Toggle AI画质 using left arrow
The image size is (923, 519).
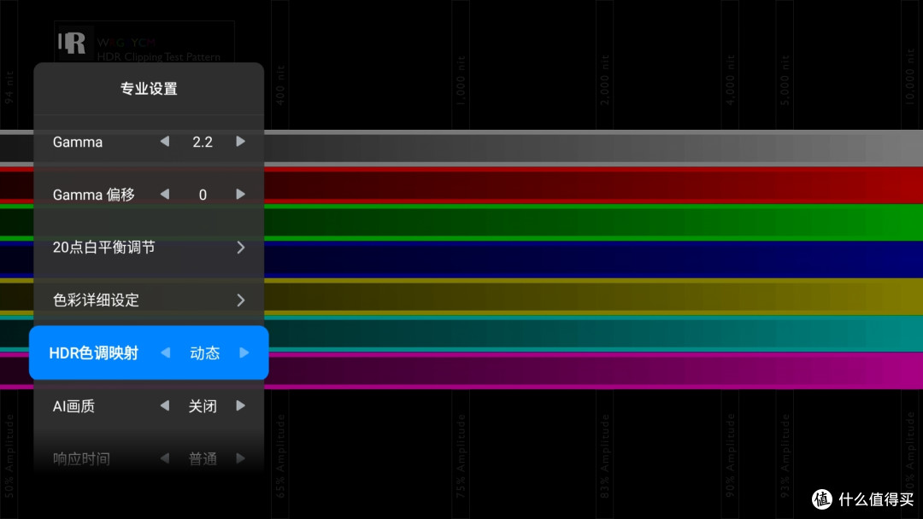click(x=165, y=405)
